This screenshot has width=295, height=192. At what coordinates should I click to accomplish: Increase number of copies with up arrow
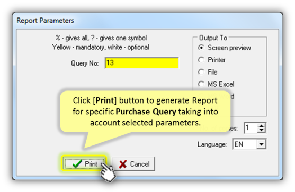pyautogui.click(x=262, y=126)
